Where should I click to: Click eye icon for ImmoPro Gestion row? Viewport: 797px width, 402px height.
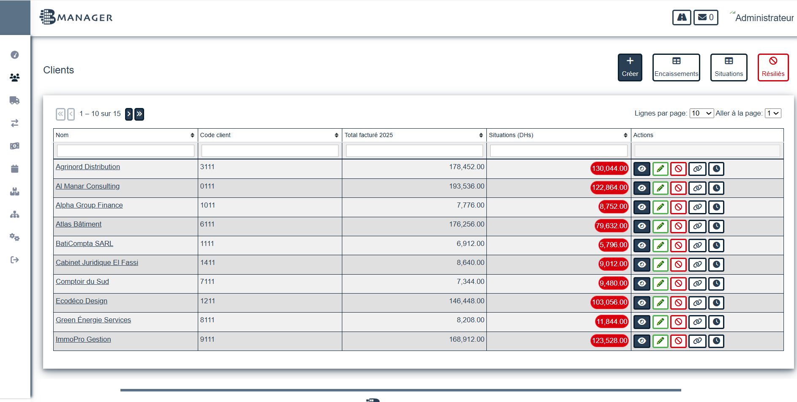(642, 341)
